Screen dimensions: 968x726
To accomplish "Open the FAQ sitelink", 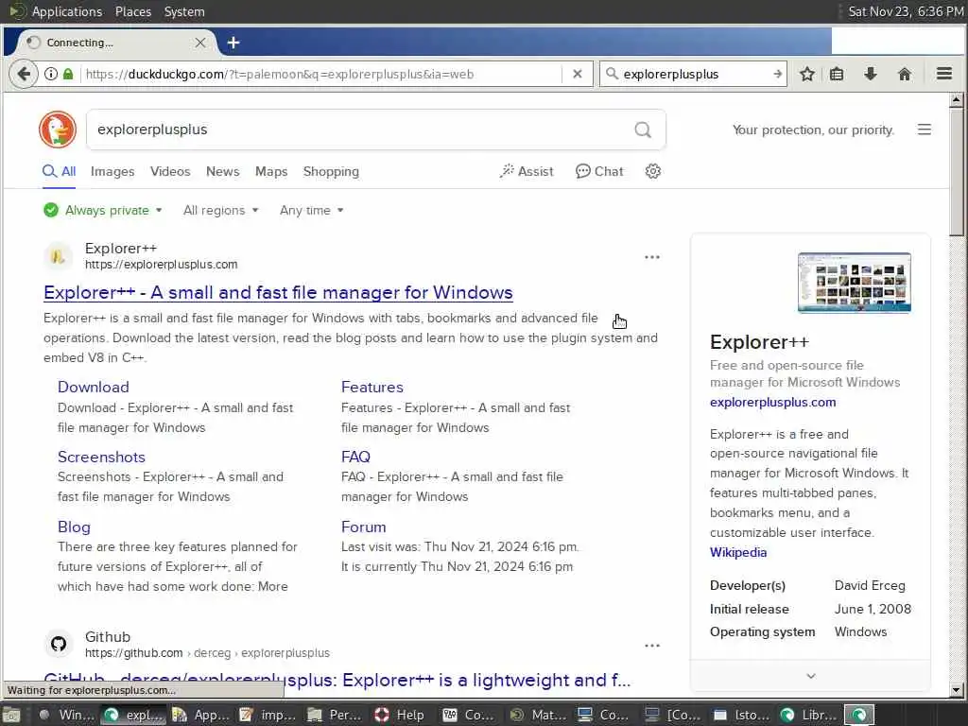I will (x=355, y=457).
